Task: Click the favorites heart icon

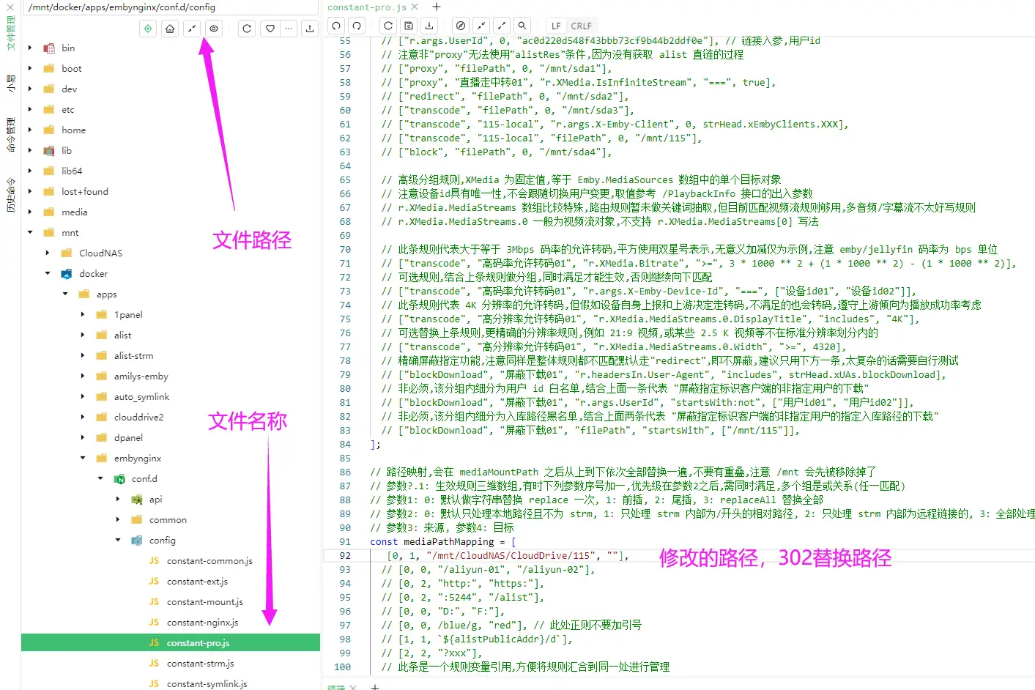Action: tap(269, 28)
